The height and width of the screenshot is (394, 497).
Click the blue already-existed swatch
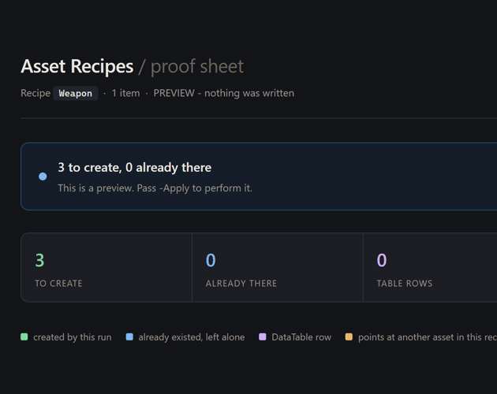(129, 336)
